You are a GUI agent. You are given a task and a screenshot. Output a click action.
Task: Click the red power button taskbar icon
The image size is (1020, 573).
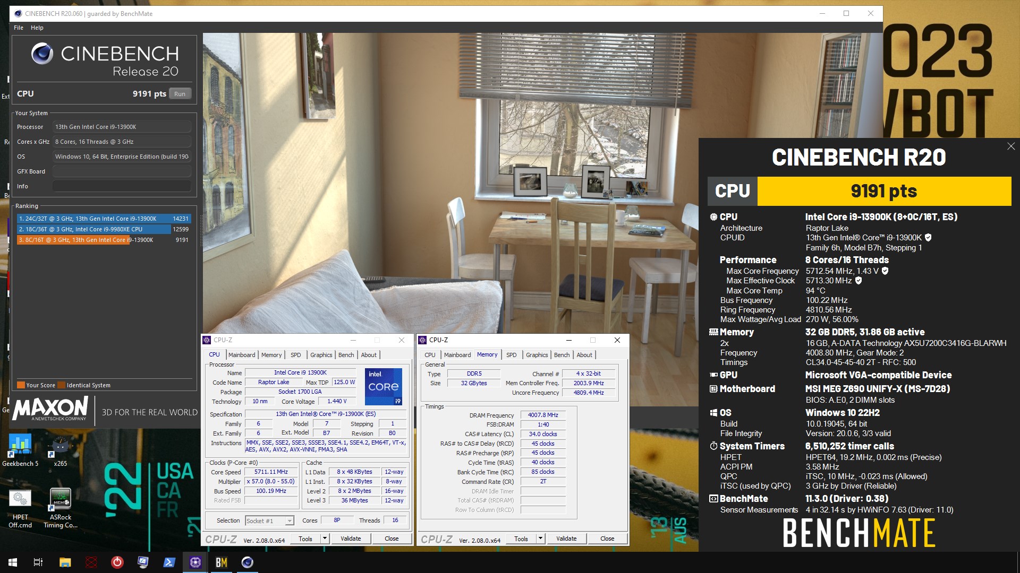[x=117, y=562]
